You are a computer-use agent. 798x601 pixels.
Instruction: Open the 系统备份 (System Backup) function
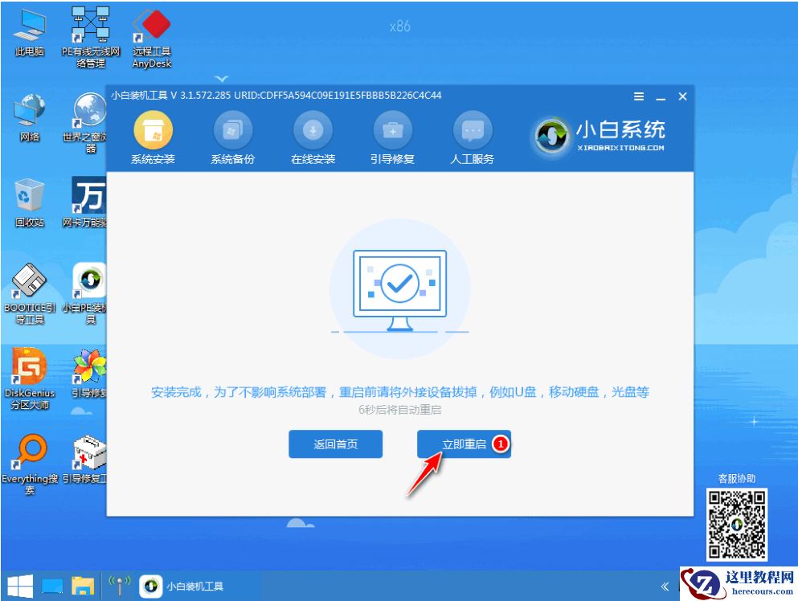pyautogui.click(x=231, y=135)
